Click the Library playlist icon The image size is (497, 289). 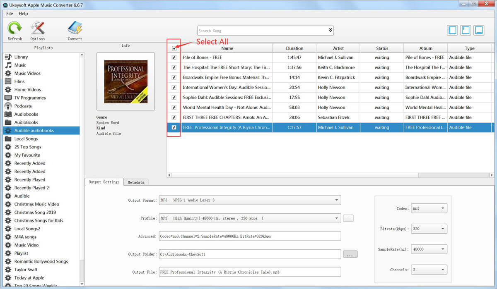click(x=8, y=57)
